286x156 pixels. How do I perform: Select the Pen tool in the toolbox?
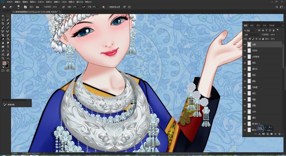3,51
